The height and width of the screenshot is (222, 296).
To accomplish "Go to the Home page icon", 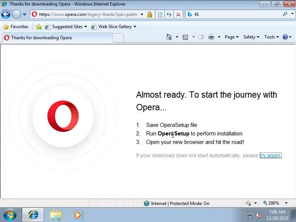I will pos(169,37).
